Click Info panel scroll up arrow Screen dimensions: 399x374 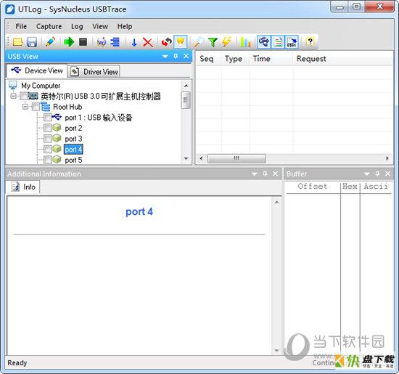[x=276, y=202]
